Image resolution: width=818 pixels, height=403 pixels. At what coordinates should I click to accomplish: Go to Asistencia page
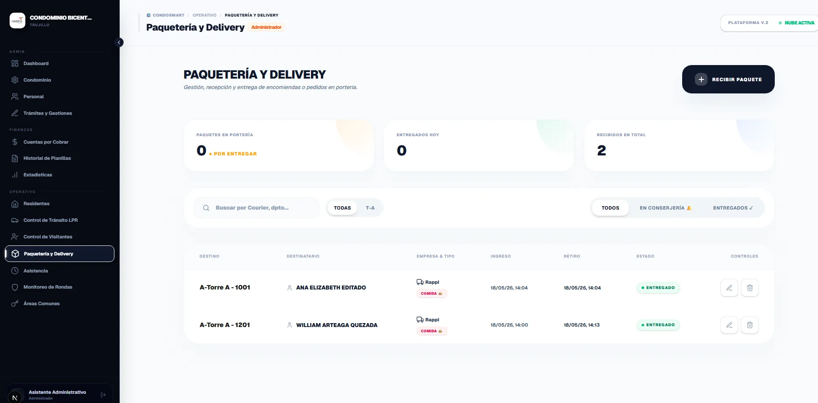[59, 271]
